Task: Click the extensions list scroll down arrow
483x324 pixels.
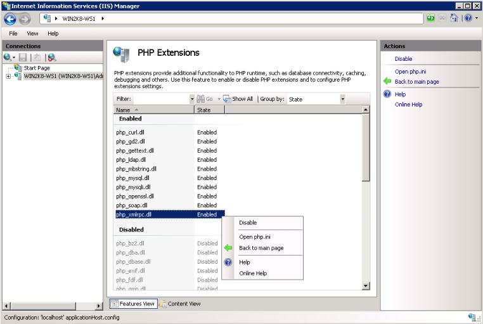Action: 365,286
